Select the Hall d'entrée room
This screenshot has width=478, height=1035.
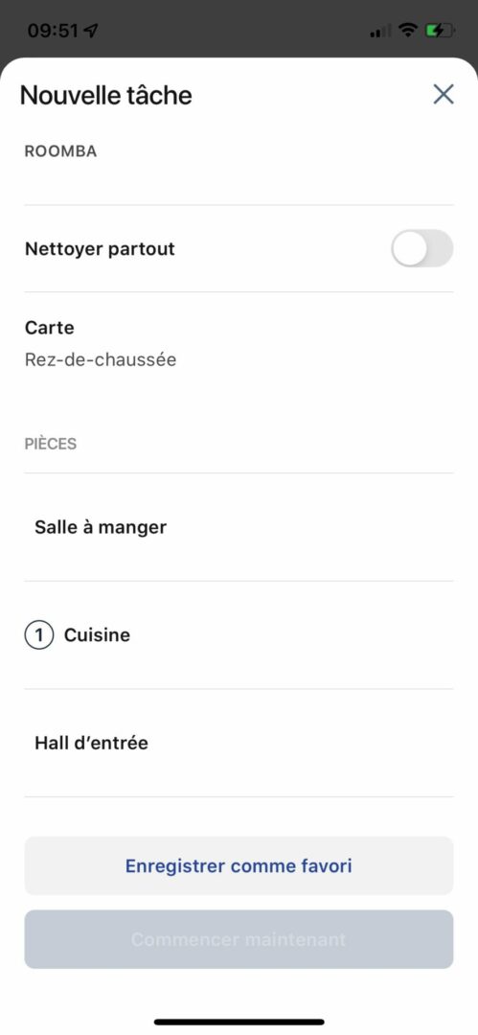tap(239, 744)
